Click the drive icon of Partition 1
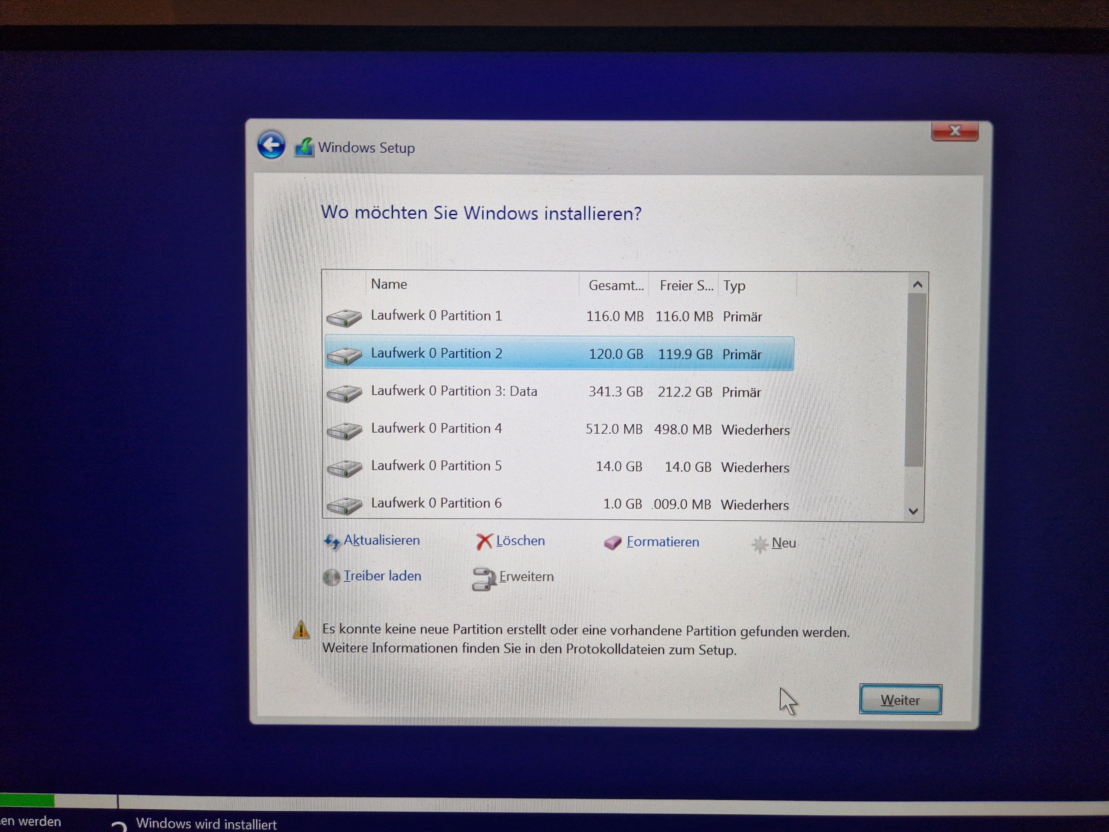This screenshot has width=1109, height=832. point(344,317)
